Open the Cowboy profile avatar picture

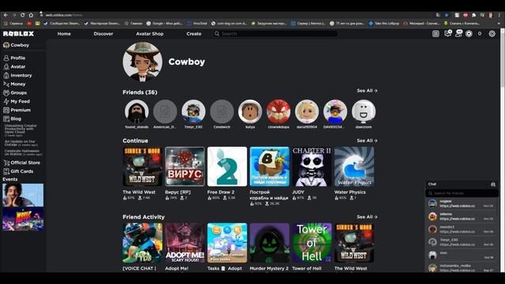(x=143, y=62)
